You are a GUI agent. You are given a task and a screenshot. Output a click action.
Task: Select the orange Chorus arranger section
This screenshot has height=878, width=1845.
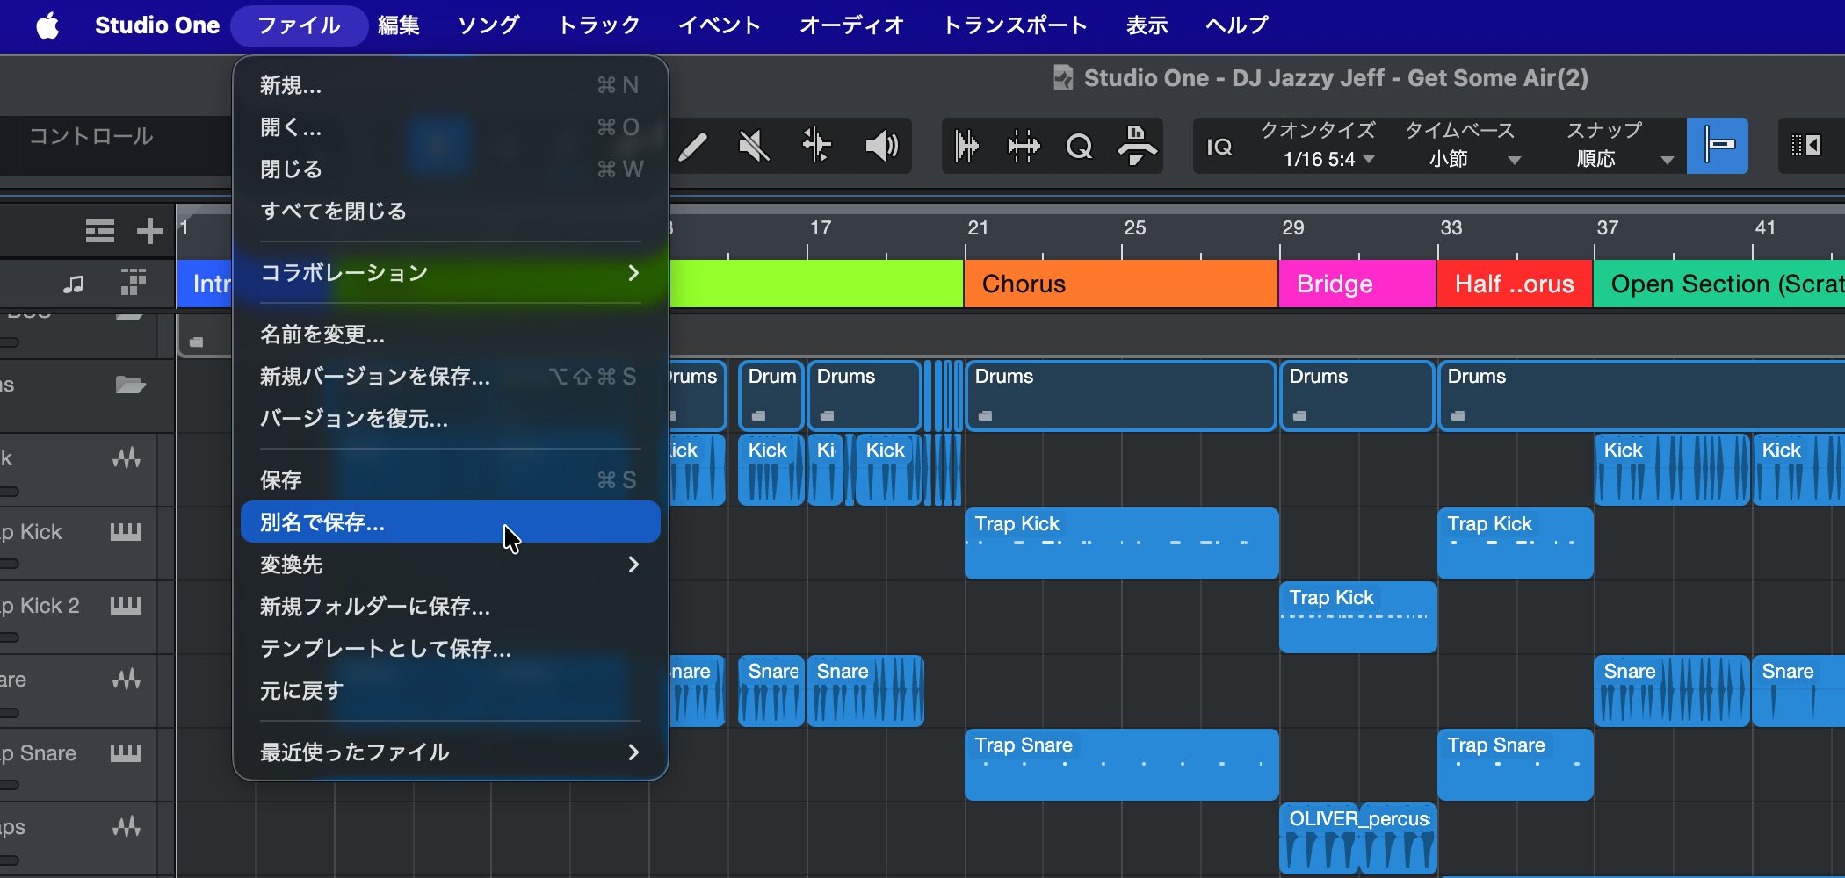(x=1120, y=284)
